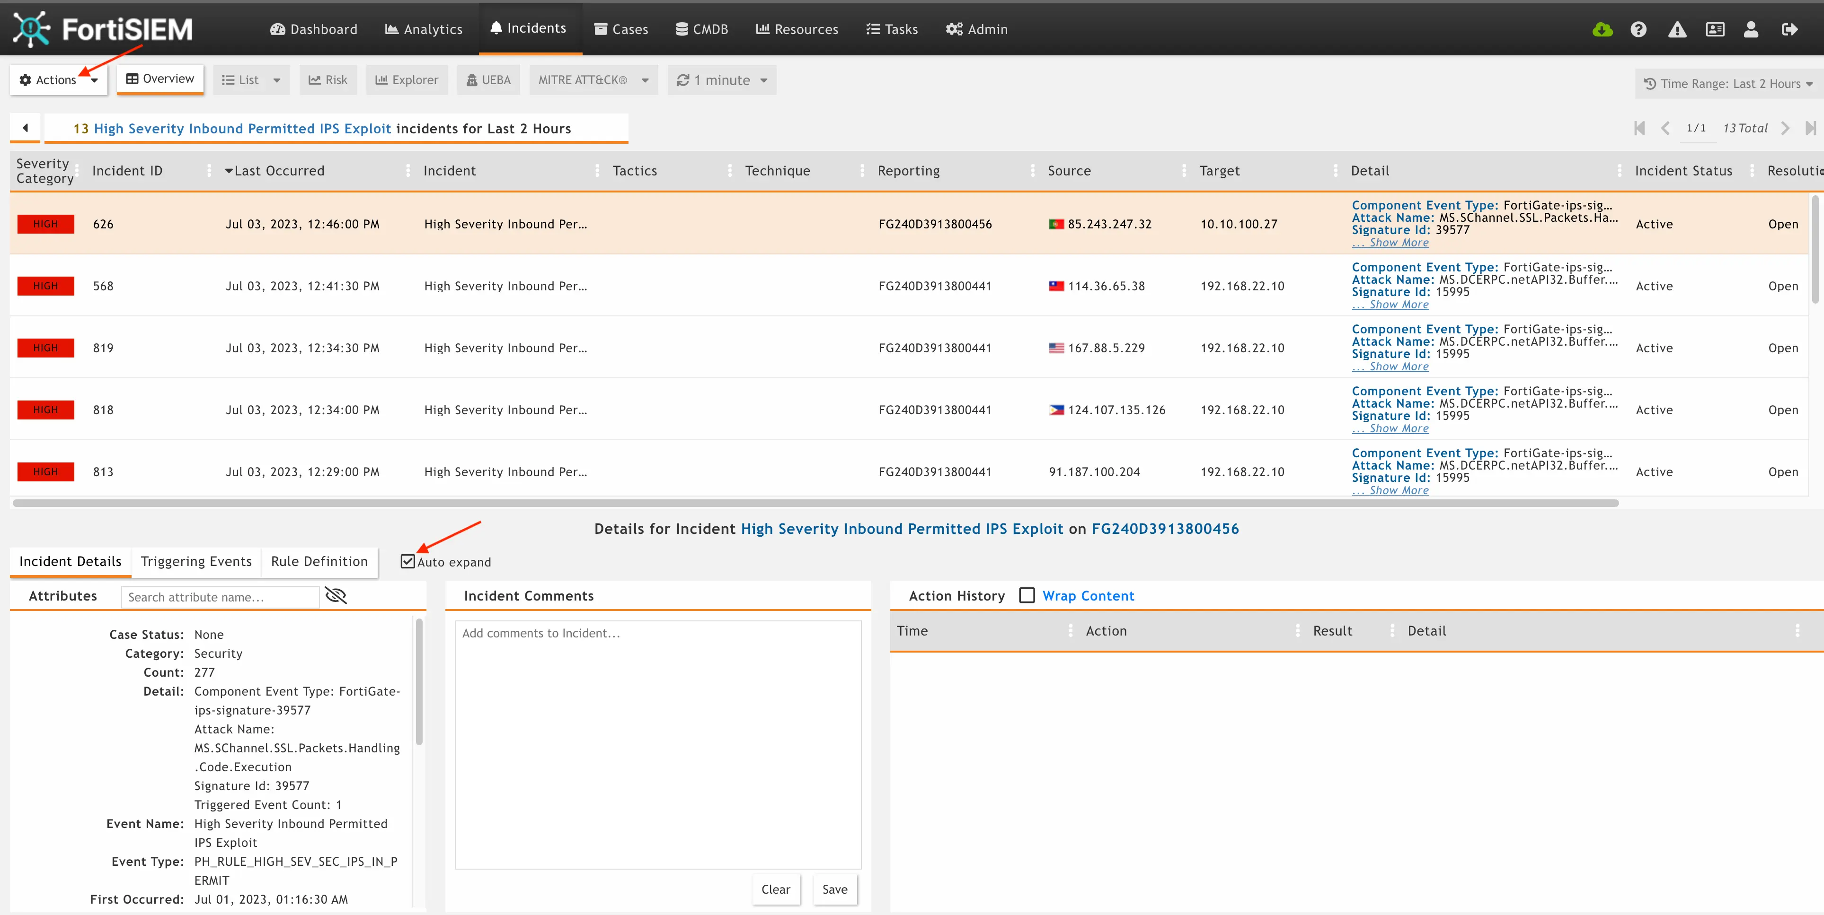This screenshot has width=1824, height=915.
Task: Open the UEBA view
Action: [x=488, y=80]
